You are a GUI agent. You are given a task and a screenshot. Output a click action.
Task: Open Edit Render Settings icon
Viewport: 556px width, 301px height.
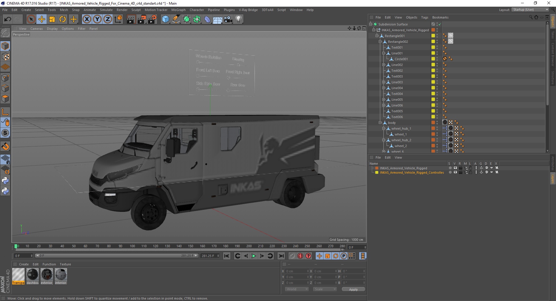pos(152,19)
